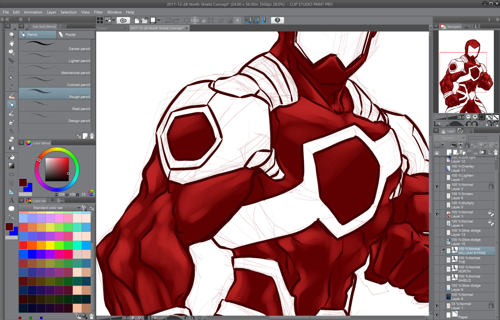Switch to the Pastel sub tool tab
Viewport: 500px width, 320px height.
coord(76,34)
